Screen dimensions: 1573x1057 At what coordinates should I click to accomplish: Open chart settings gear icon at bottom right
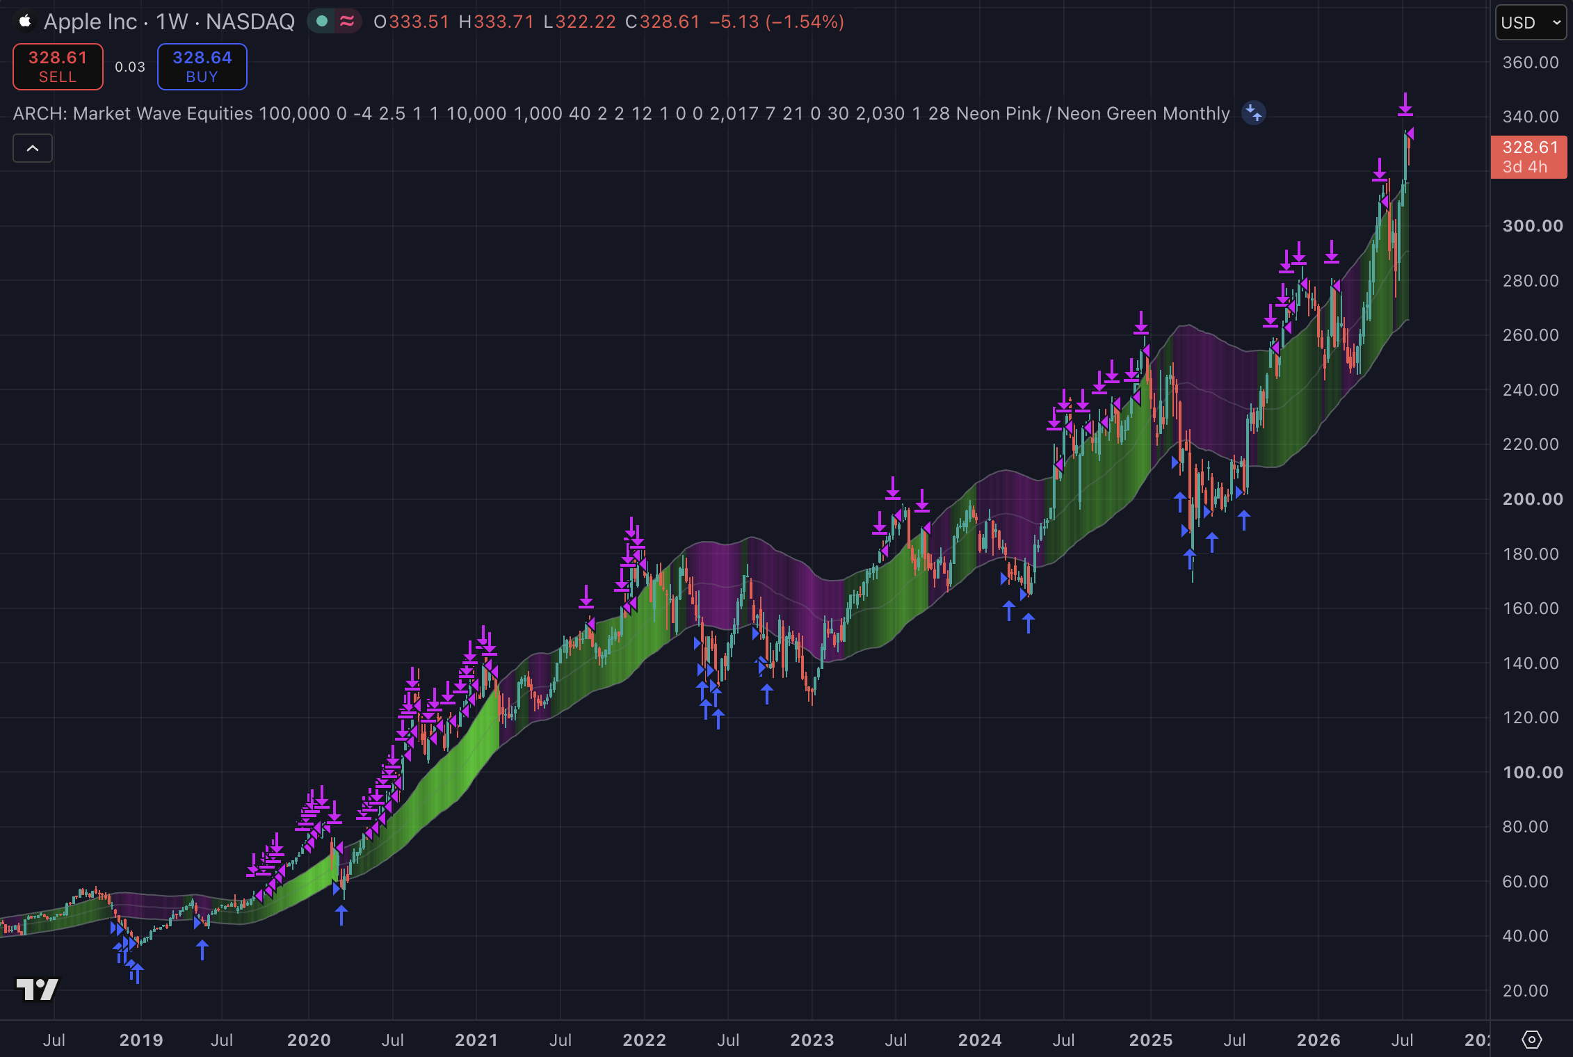point(1532,1040)
